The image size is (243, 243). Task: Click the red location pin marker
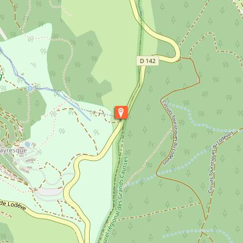[x=121, y=112]
